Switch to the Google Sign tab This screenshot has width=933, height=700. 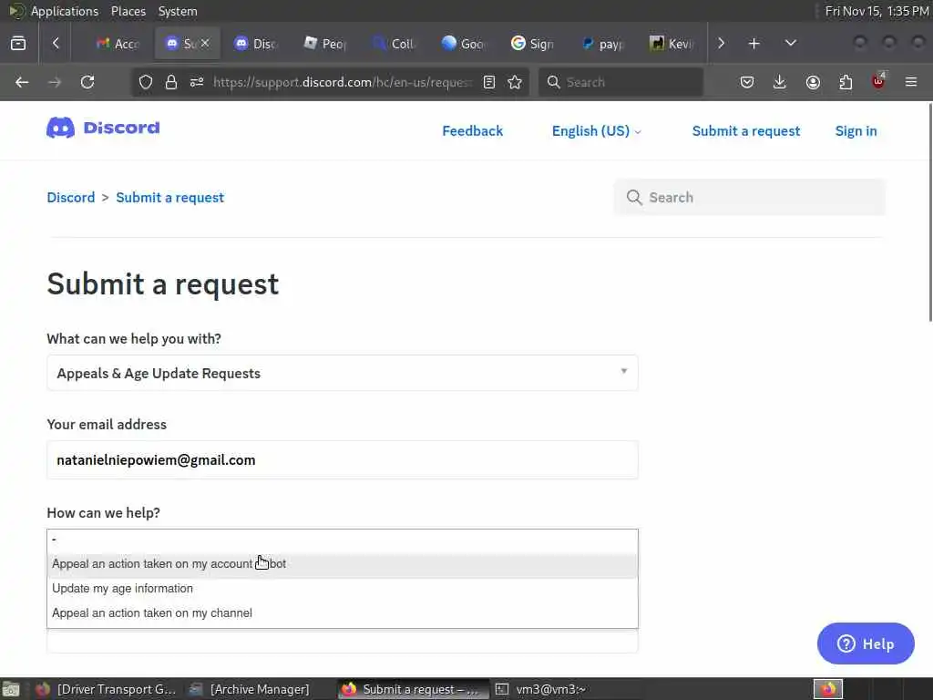click(532, 44)
